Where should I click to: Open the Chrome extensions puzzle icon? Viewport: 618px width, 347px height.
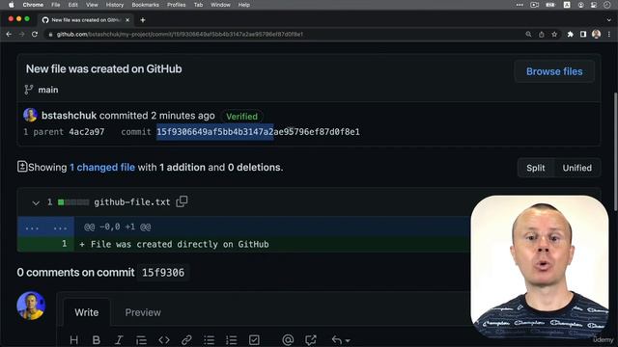[571, 35]
